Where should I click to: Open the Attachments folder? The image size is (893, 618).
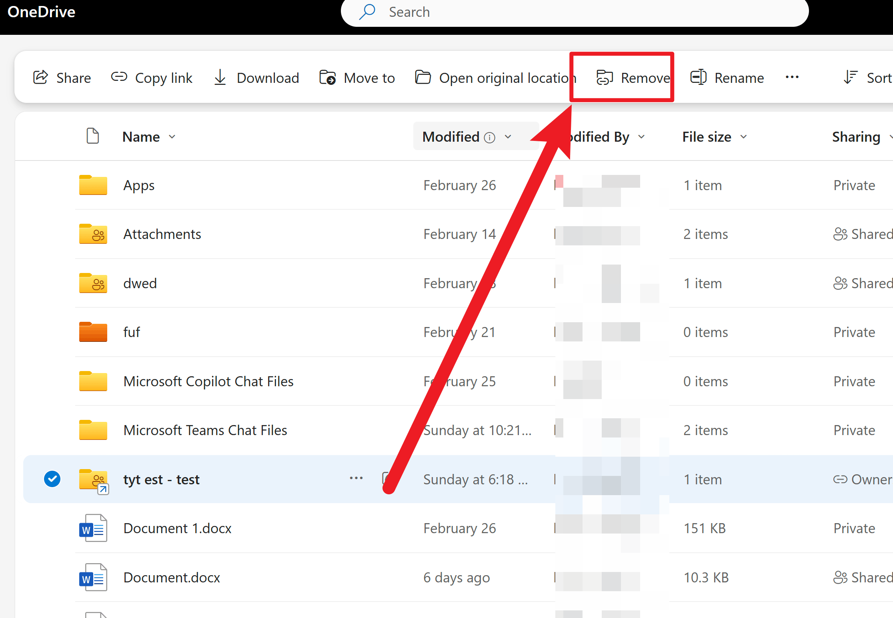[x=162, y=234]
